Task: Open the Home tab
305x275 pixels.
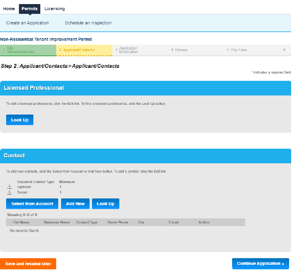Action: click(9, 9)
